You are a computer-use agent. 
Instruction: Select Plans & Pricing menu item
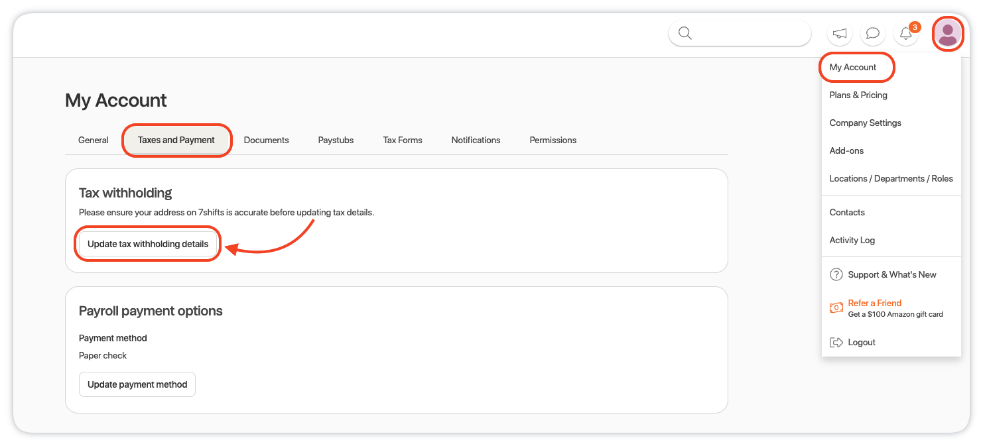(858, 95)
